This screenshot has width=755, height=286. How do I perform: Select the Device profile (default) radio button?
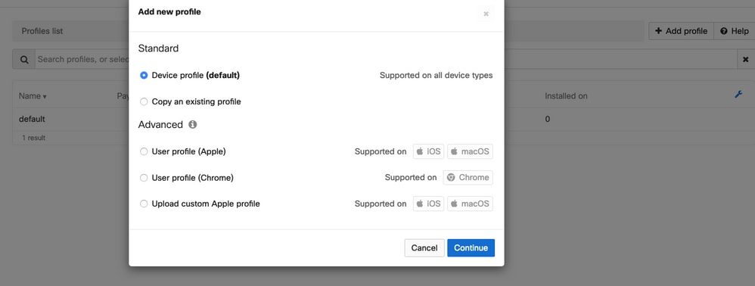click(x=144, y=76)
